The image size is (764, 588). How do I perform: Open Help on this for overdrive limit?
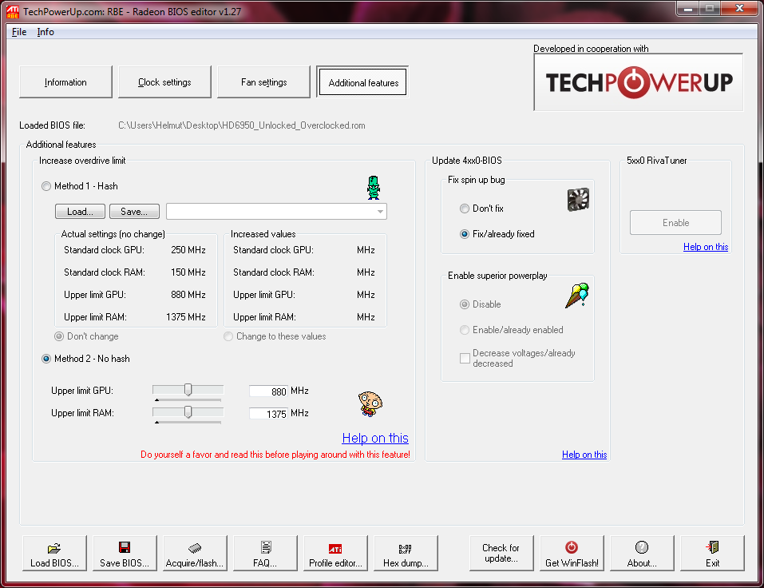375,438
